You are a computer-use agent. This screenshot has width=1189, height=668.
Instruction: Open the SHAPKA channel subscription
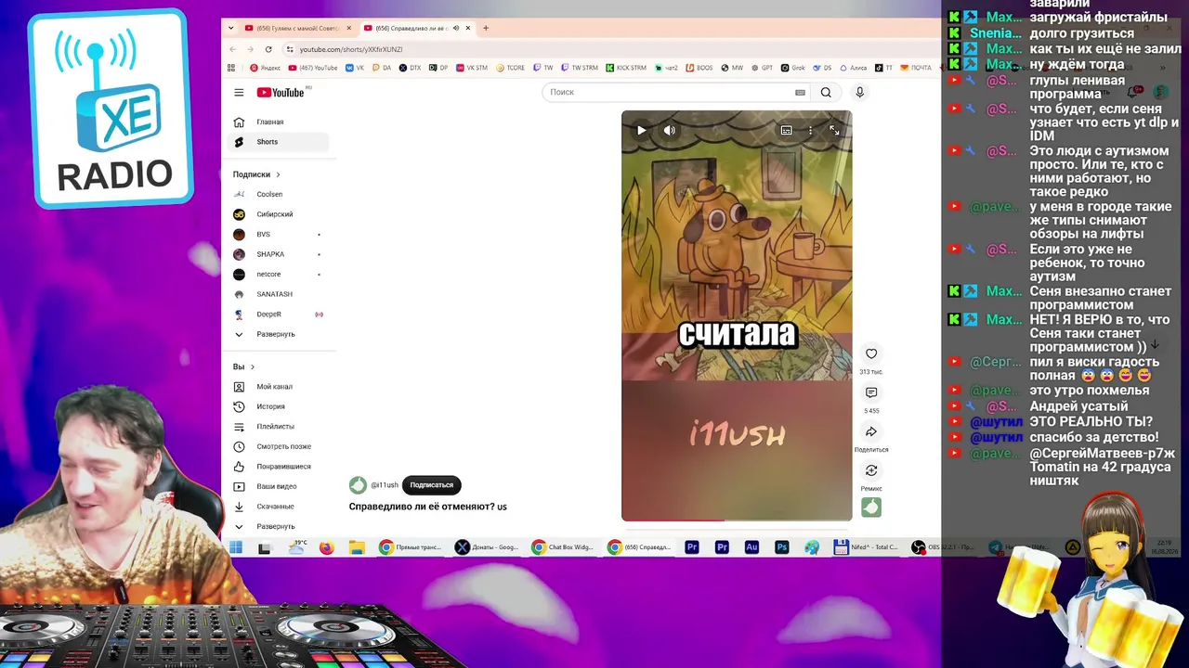[279, 254]
